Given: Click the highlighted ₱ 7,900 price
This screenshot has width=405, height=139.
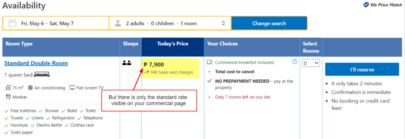Looking at the screenshot, I should 154,65.
